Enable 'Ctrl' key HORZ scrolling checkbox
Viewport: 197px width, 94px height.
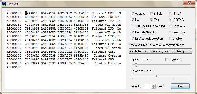pyautogui.click(x=133, y=26)
